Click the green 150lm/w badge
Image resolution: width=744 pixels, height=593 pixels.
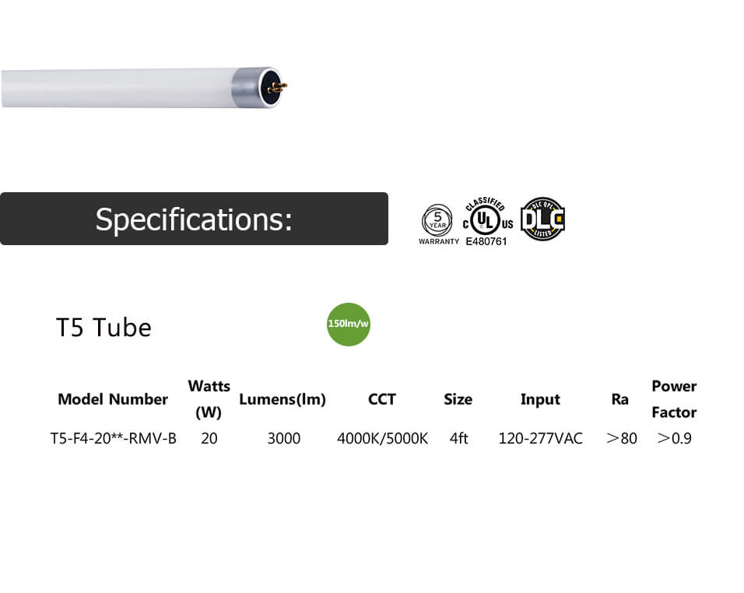click(349, 324)
